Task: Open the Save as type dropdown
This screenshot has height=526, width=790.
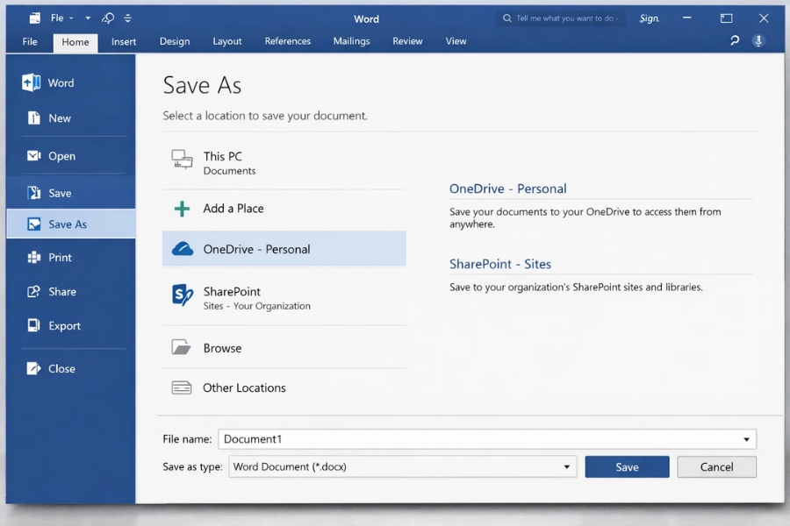Action: (x=565, y=466)
